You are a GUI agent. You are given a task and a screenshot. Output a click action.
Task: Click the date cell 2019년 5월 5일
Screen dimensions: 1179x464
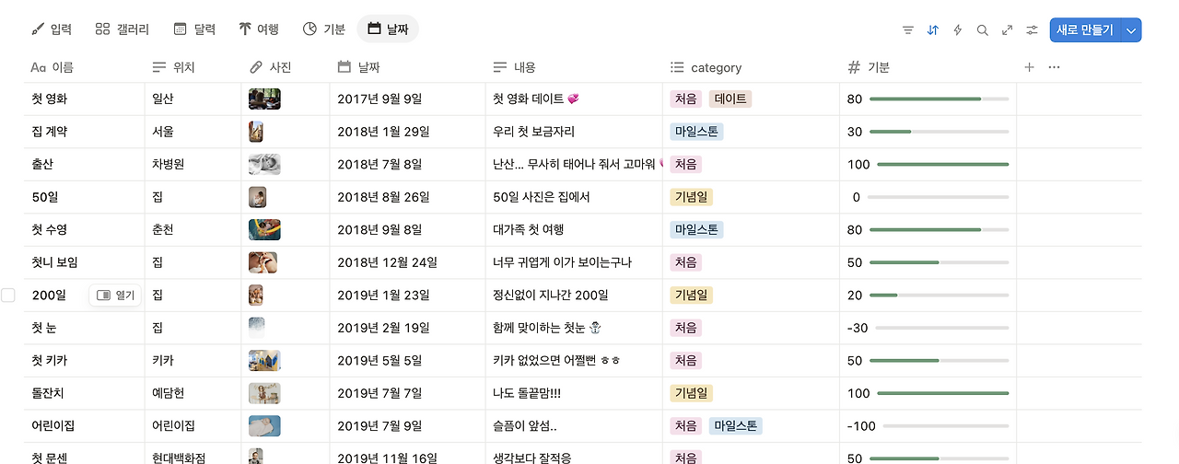click(407, 361)
